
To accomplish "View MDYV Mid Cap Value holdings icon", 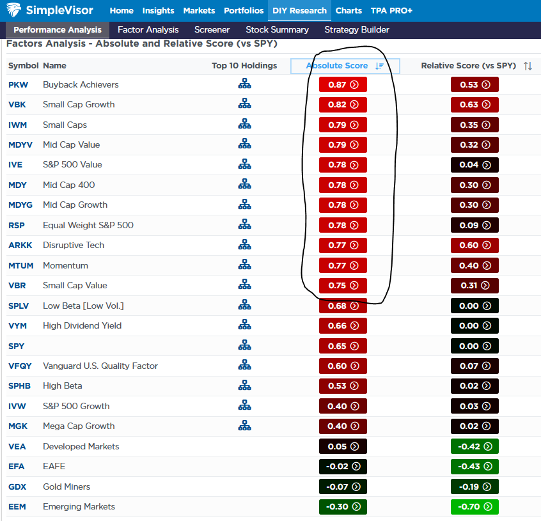I will (x=245, y=144).
